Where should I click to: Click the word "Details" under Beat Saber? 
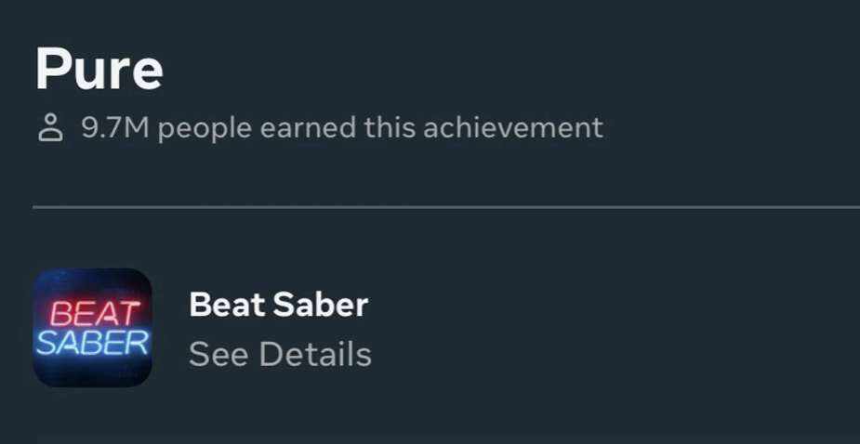[x=314, y=354]
